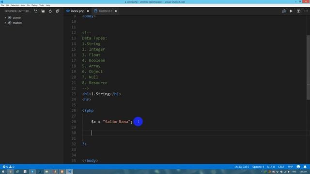Change end of line sequence CRLF

(281, 167)
